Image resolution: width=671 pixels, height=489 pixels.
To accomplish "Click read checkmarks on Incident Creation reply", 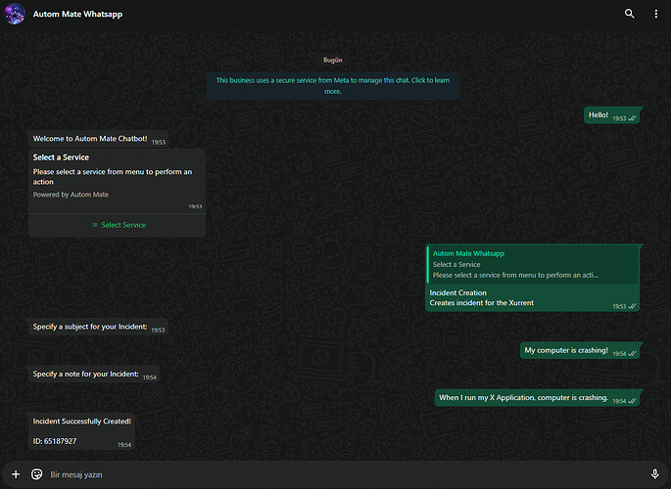I will click(x=632, y=306).
